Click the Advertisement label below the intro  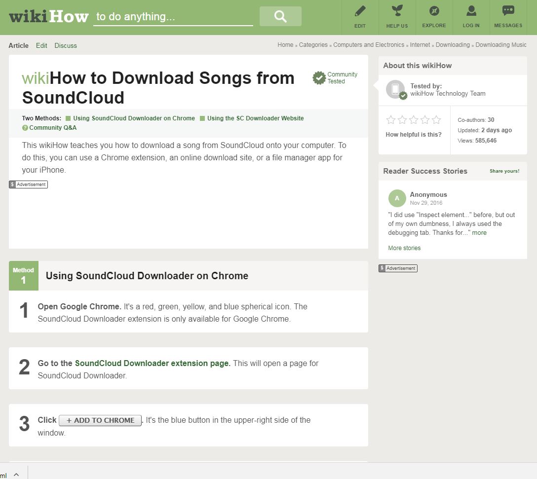[29, 184]
